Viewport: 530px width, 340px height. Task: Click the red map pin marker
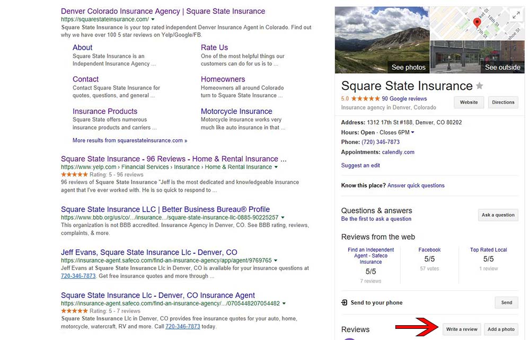tap(477, 23)
